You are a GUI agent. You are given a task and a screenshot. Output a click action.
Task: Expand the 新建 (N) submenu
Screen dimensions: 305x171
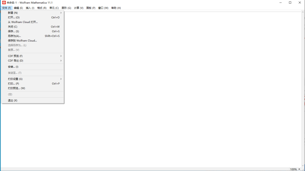coord(33,13)
